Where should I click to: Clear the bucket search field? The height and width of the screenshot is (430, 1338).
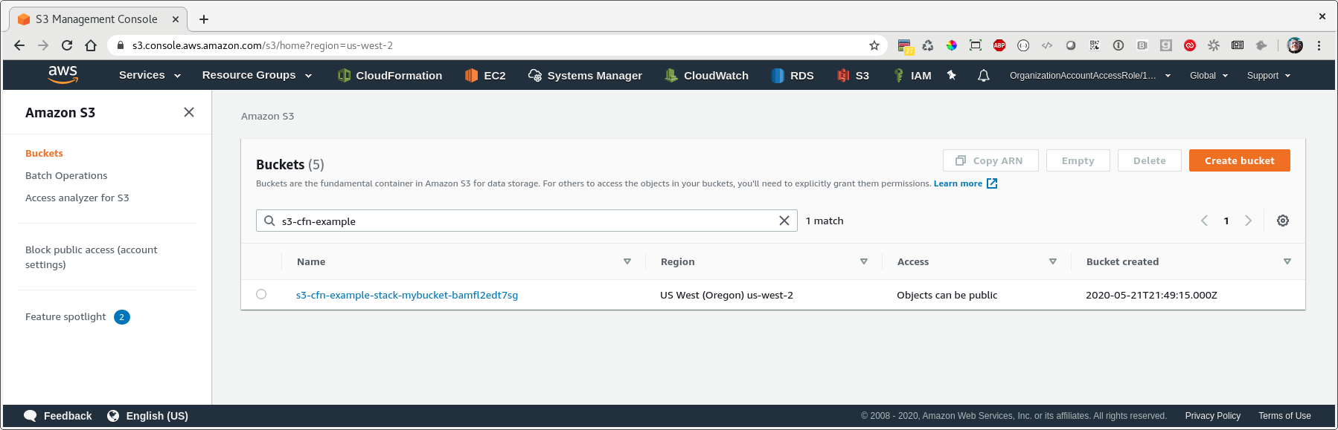click(x=784, y=221)
